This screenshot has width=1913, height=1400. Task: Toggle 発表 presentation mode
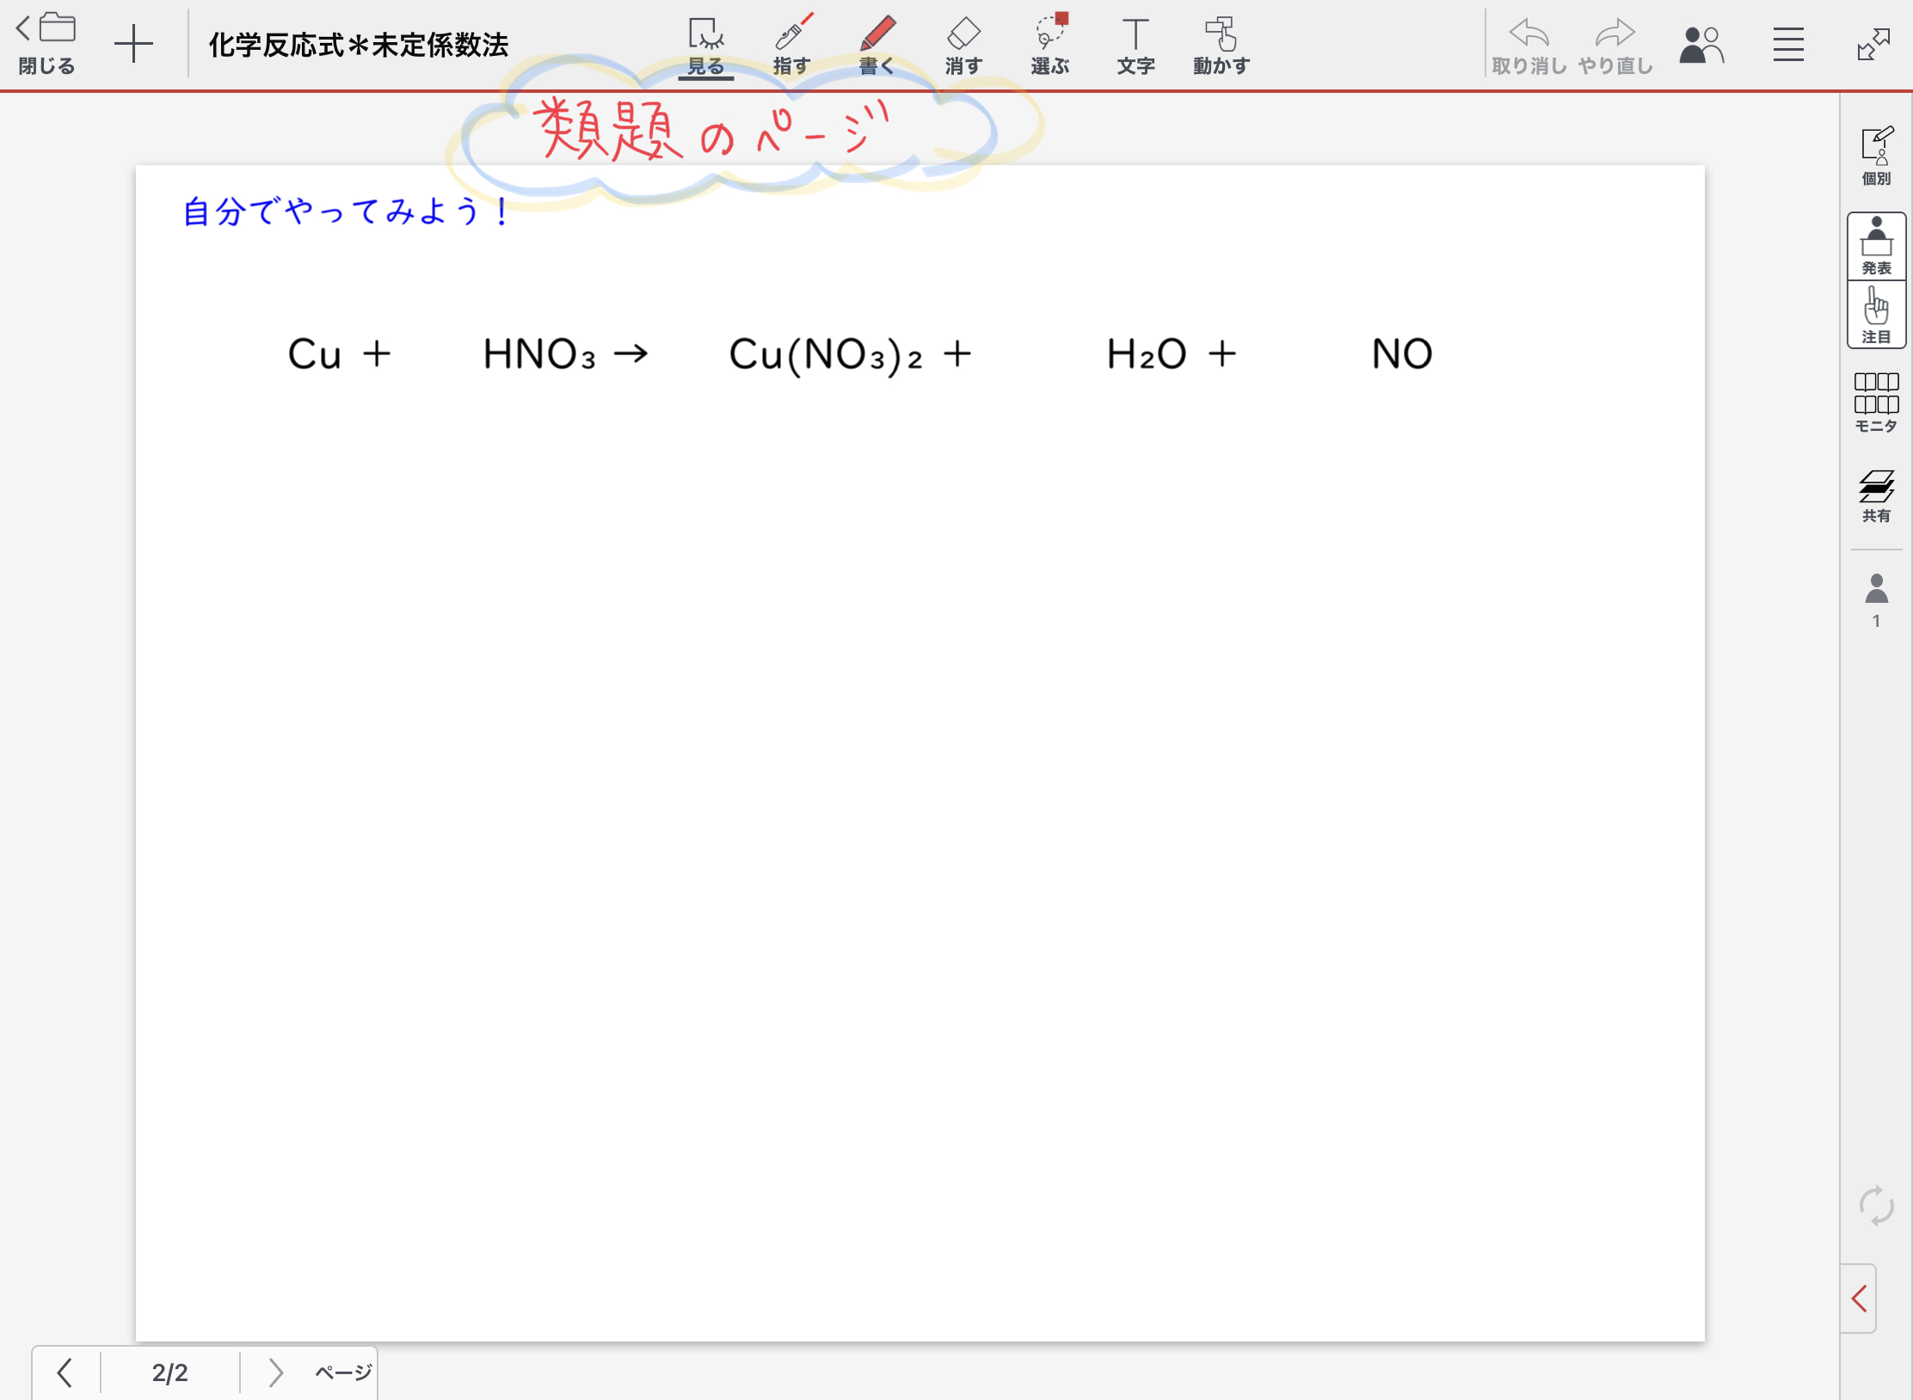click(1876, 246)
